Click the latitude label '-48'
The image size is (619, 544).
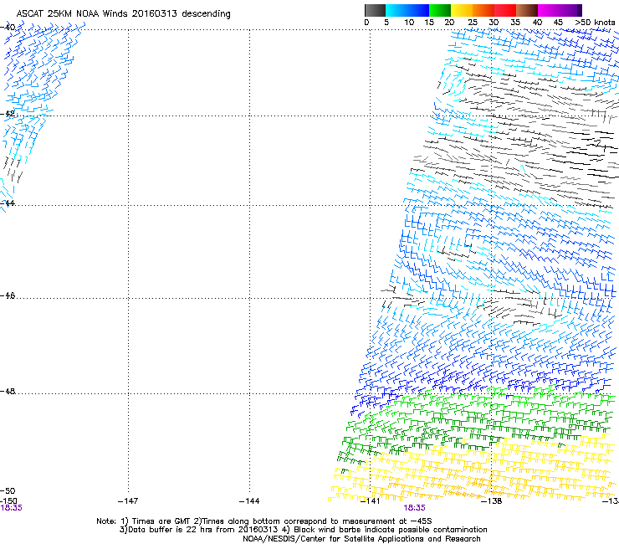coord(8,391)
